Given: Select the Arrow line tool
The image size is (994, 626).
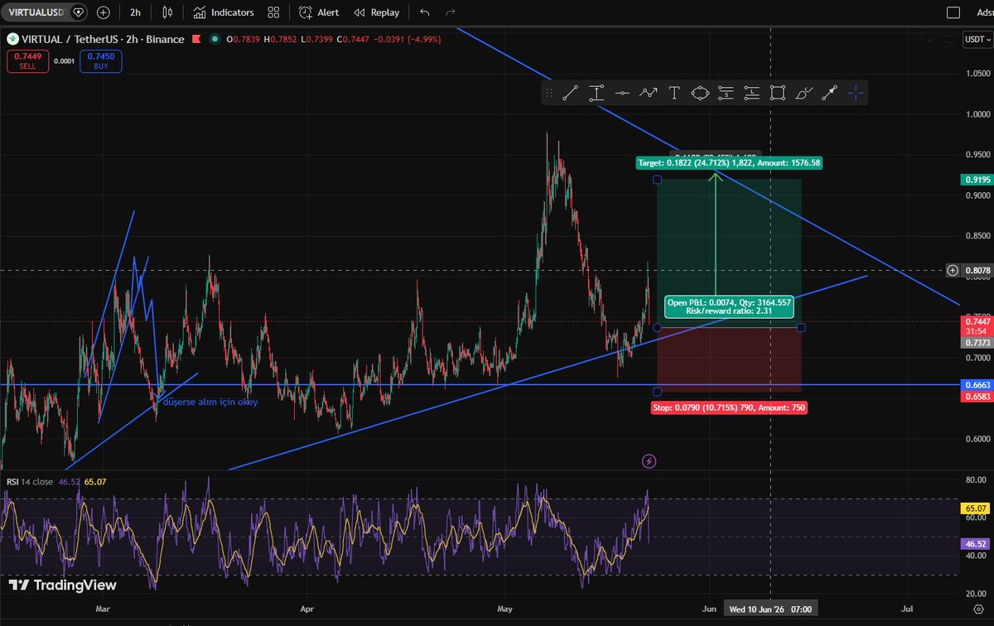Looking at the screenshot, I should [x=829, y=94].
